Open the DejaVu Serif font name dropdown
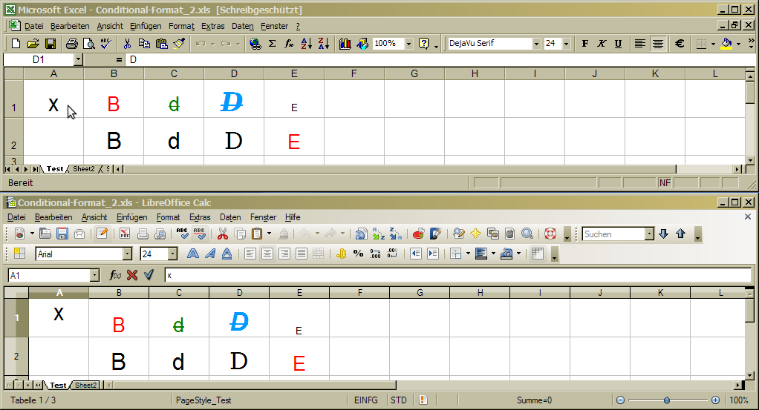Image resolution: width=759 pixels, height=410 pixels. tap(536, 44)
